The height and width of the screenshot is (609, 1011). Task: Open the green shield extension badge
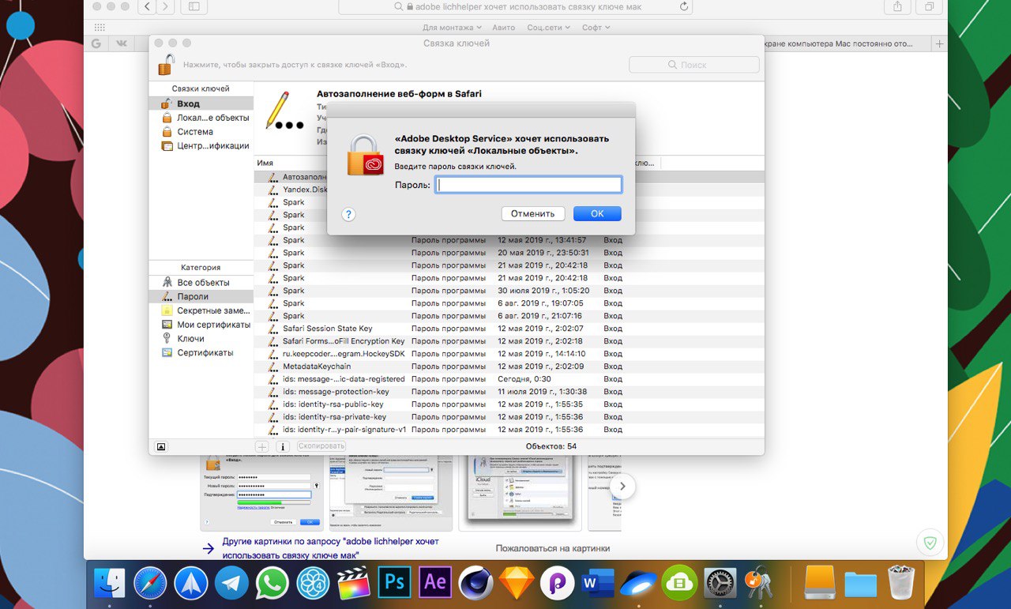tap(930, 543)
